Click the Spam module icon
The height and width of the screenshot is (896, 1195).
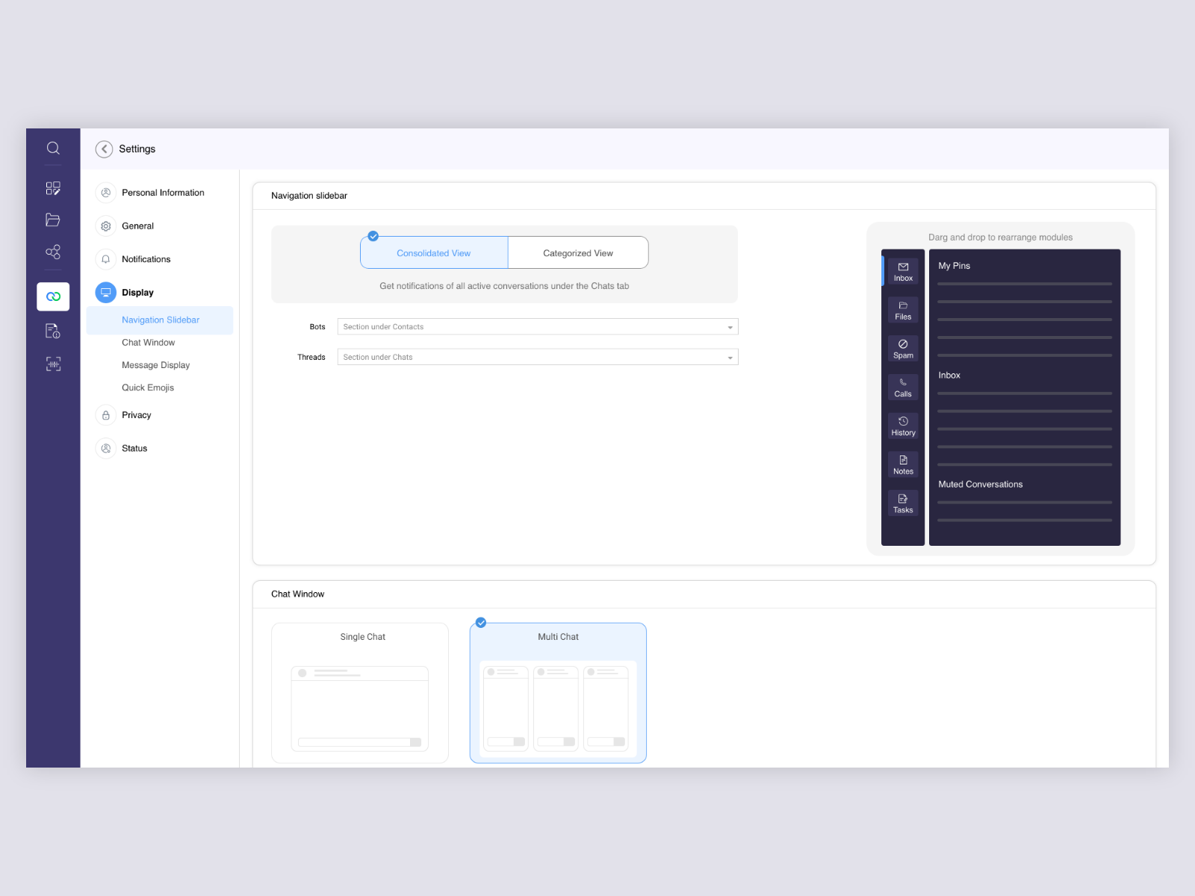point(902,349)
